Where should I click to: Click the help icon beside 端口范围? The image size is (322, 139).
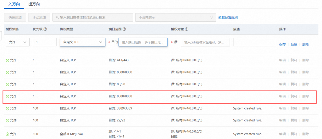tap(124, 29)
